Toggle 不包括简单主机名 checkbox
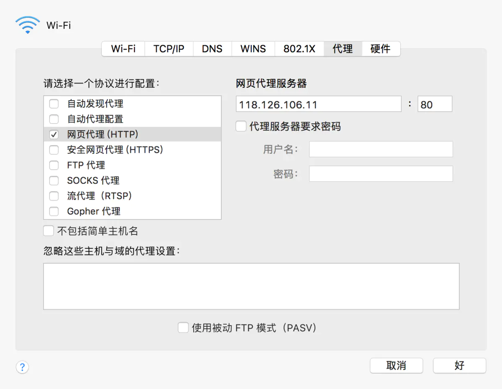The width and height of the screenshot is (502, 389). (49, 231)
